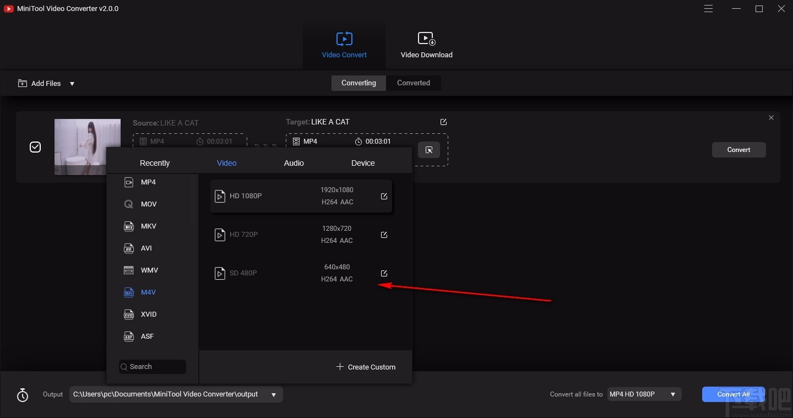This screenshot has width=793, height=418.
Task: Click the MiniTool app logo icon
Action: [x=8, y=9]
